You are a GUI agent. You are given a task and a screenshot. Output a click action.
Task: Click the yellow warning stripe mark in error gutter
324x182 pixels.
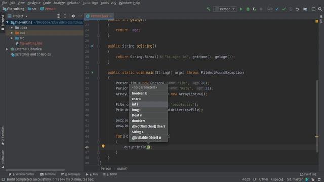(x=317, y=136)
